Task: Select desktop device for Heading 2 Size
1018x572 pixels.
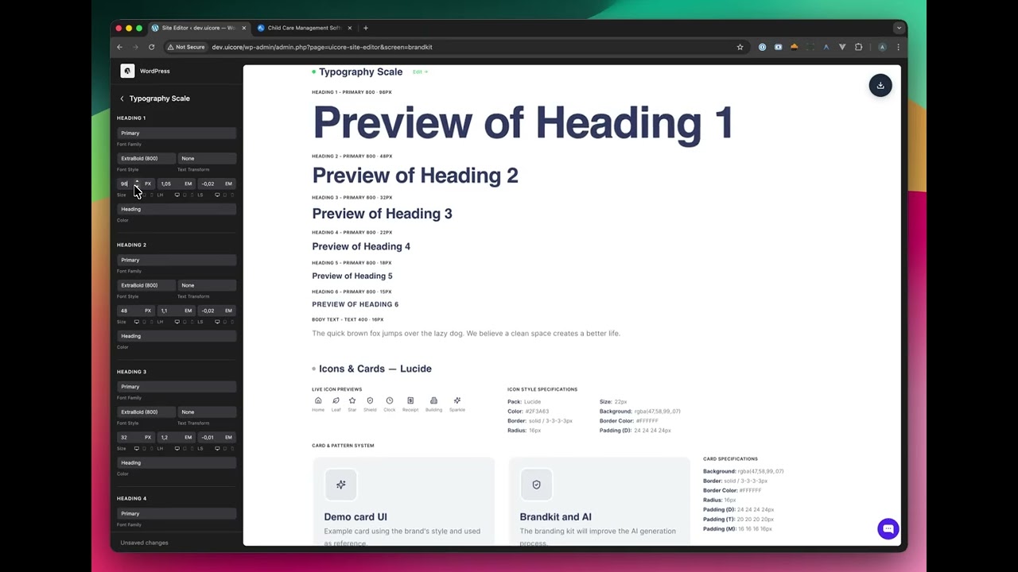Action: click(x=136, y=322)
